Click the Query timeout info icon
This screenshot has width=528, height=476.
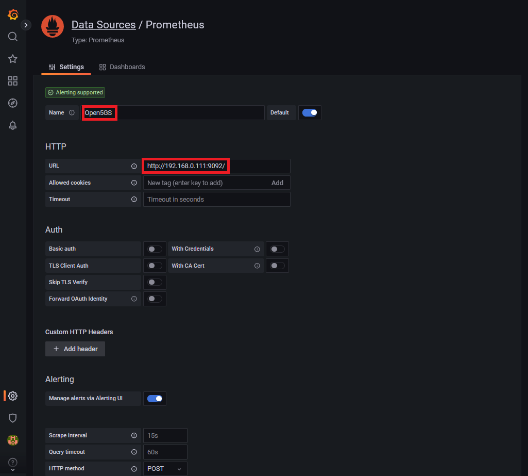tap(134, 452)
